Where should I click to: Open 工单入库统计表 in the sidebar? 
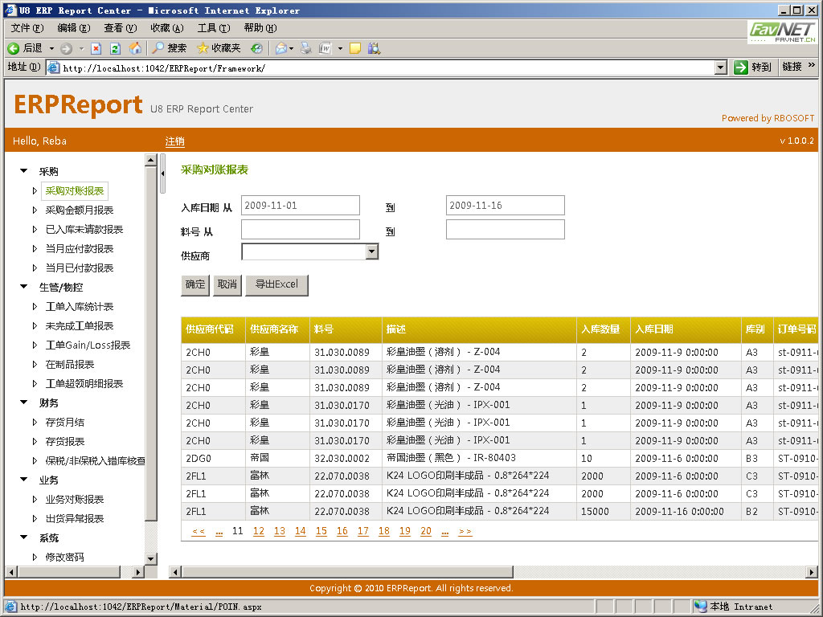point(80,306)
